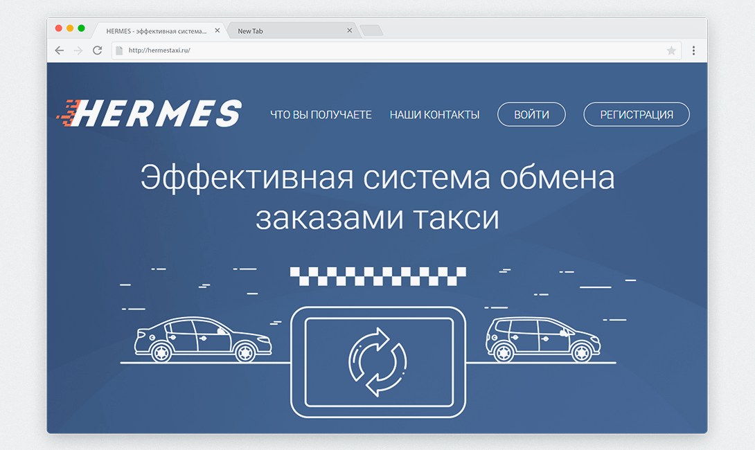The width and height of the screenshot is (755, 450).
Task: Click the browser back arrow
Action: point(60,51)
